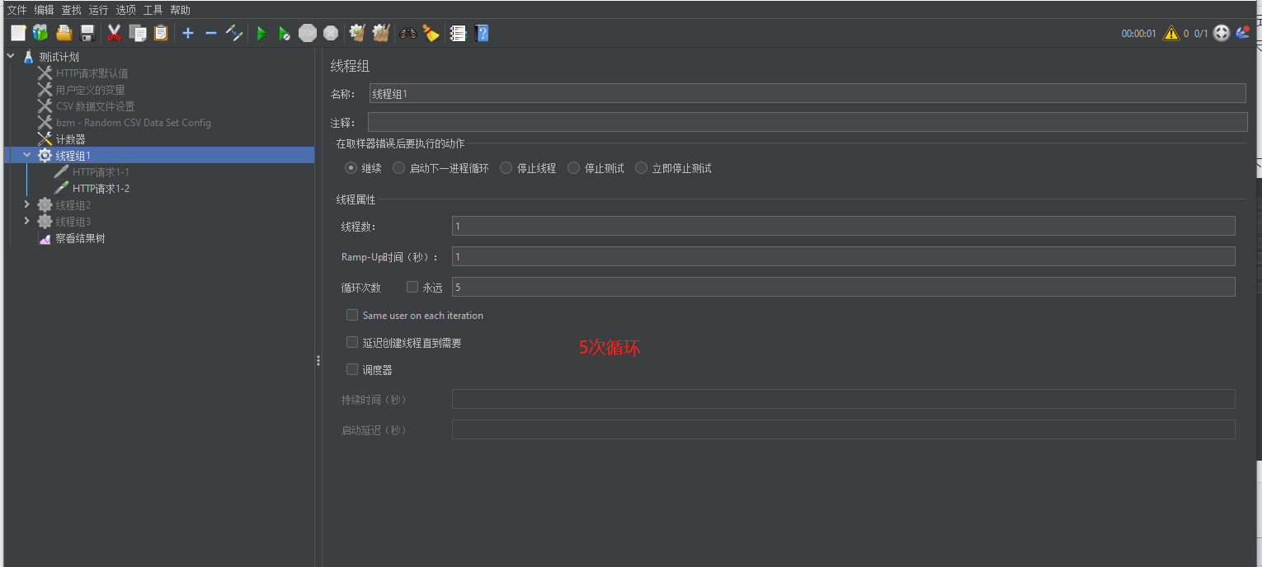This screenshot has height=567, width=1262.
Task: Open the 选项 menu
Action: (125, 10)
